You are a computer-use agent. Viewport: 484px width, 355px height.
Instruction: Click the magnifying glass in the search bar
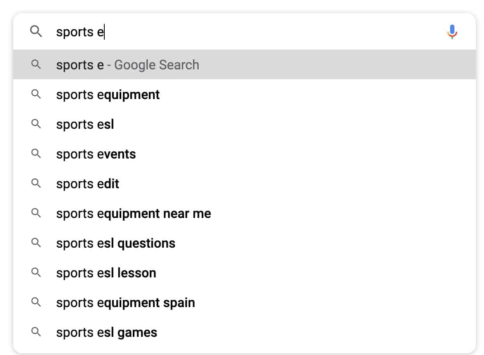click(x=37, y=31)
